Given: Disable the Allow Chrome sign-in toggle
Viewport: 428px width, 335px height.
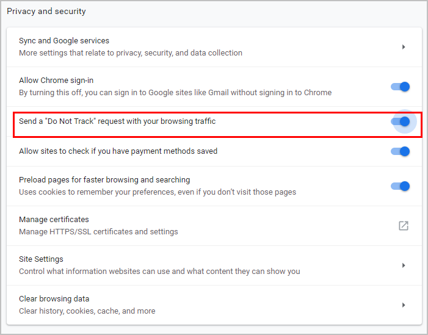Looking at the screenshot, I should (x=401, y=87).
